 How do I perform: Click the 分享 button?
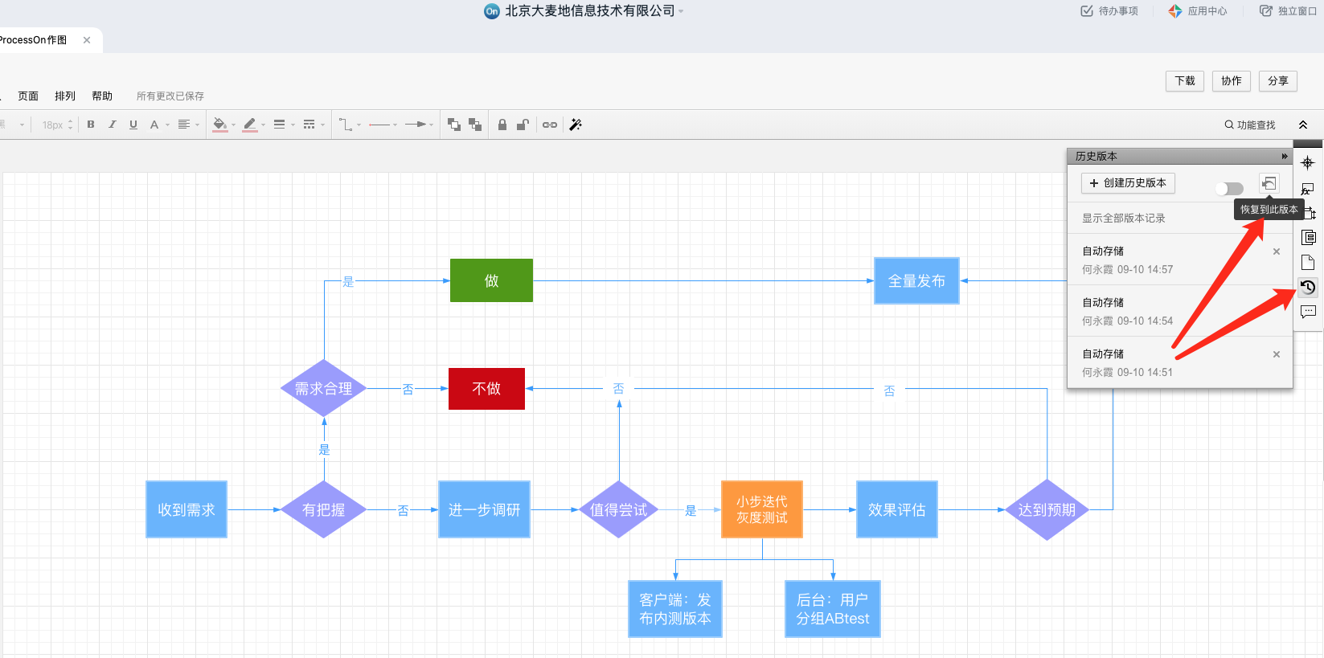click(1278, 81)
